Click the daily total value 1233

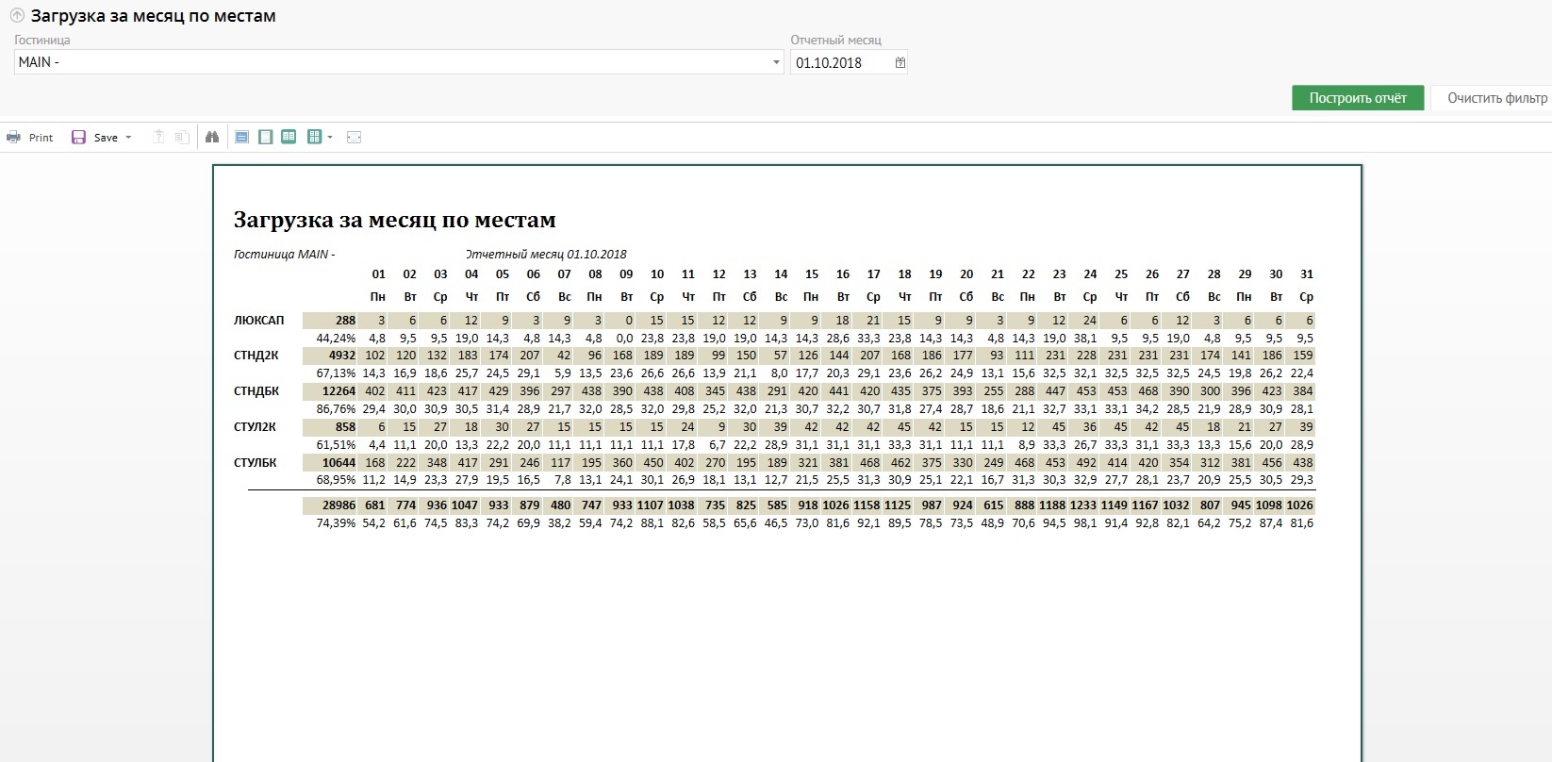pos(1083,505)
